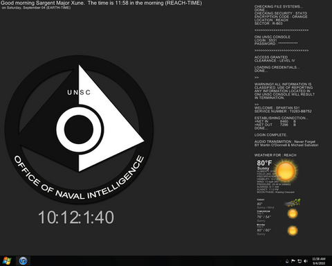Click today's windy forecast icon

point(293,202)
